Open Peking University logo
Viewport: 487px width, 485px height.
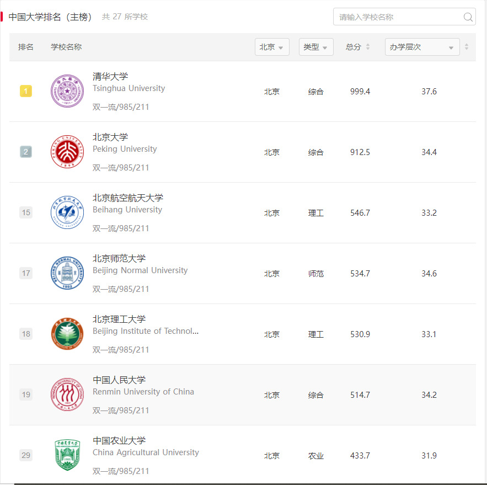pos(67,152)
